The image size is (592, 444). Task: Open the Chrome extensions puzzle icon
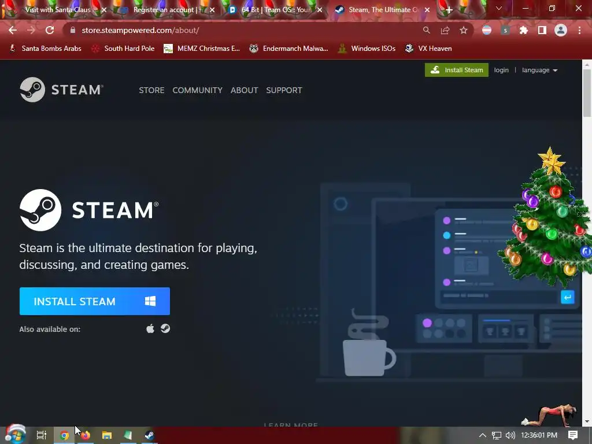(524, 30)
